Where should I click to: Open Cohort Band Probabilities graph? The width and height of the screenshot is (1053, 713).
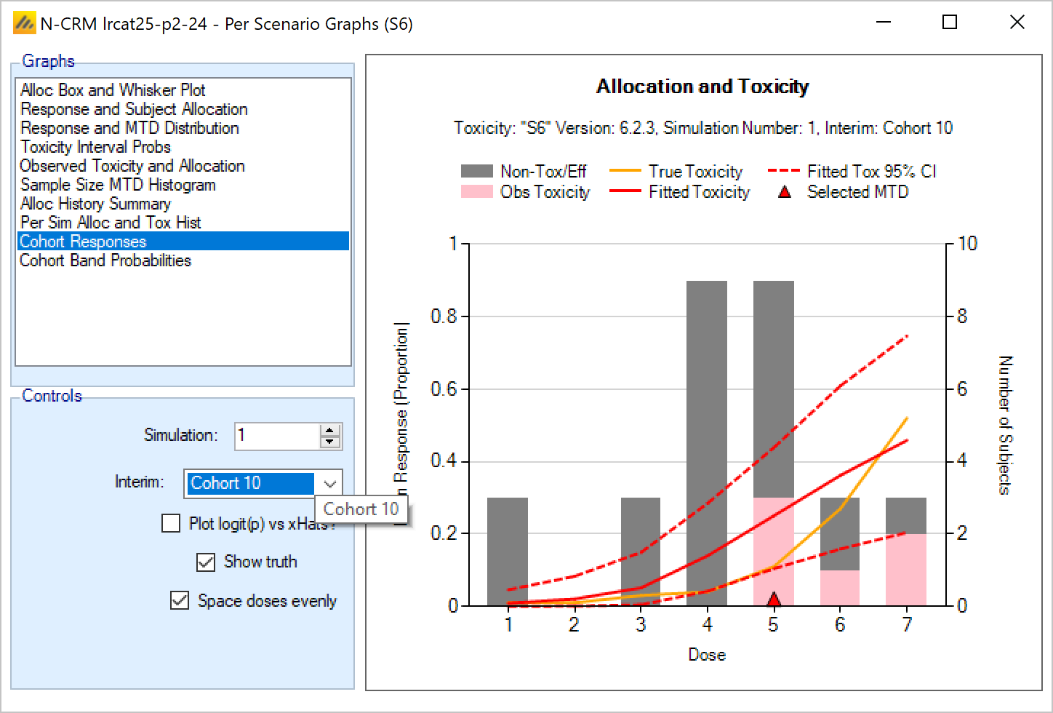click(105, 260)
